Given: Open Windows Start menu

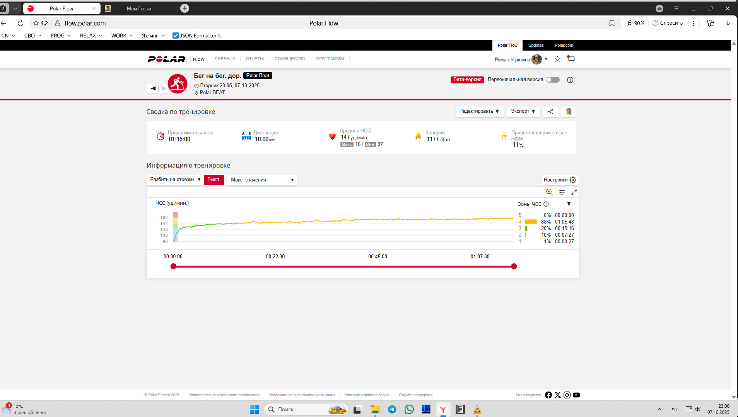Looking at the screenshot, I should pos(254,409).
